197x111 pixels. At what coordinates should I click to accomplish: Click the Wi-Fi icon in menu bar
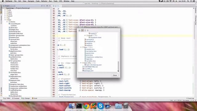(x=171, y=1)
